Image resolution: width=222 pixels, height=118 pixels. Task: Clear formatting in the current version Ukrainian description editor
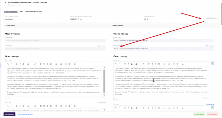coord(75,64)
